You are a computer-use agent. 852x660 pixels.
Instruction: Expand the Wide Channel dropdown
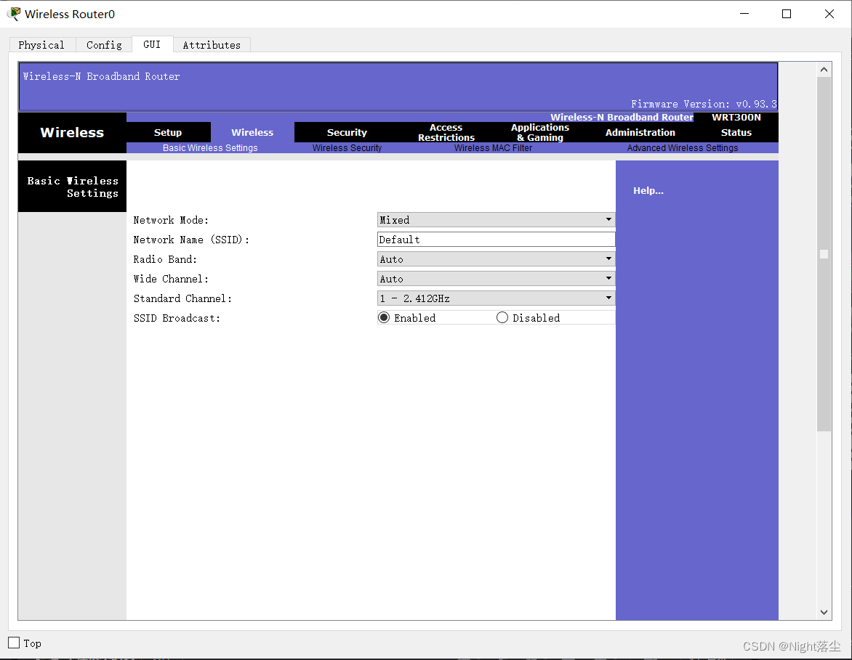coord(496,278)
